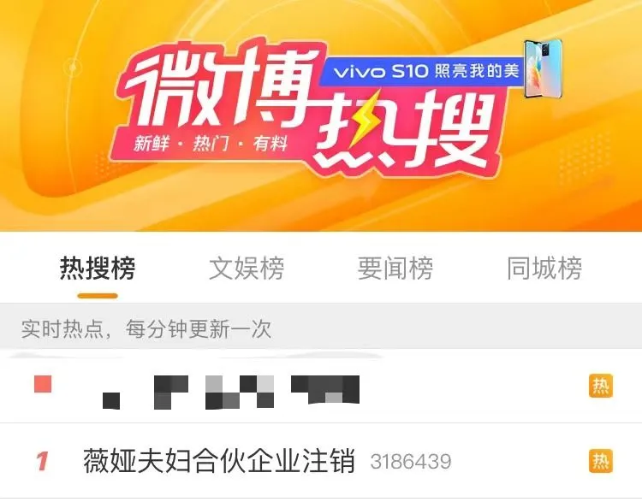Tap the vivo S10 照亮我的美 ad label
This screenshot has height=502, width=642.
[425, 72]
